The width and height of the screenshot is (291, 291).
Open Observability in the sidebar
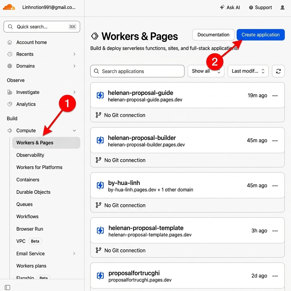(30, 155)
